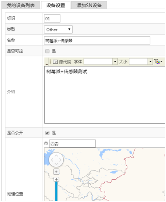Click the blue map zoom slider bar
Viewport: 166px width, 202px height.
point(56,191)
